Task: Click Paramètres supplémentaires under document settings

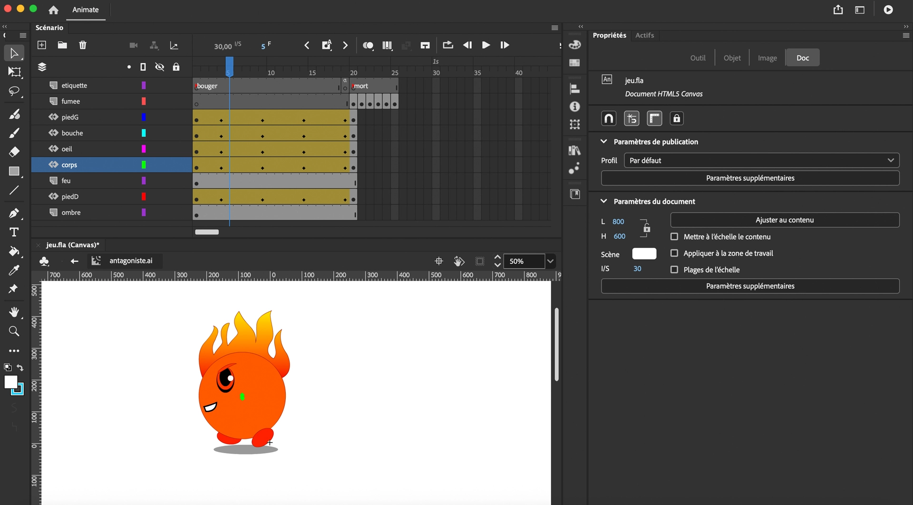Action: coord(750,286)
